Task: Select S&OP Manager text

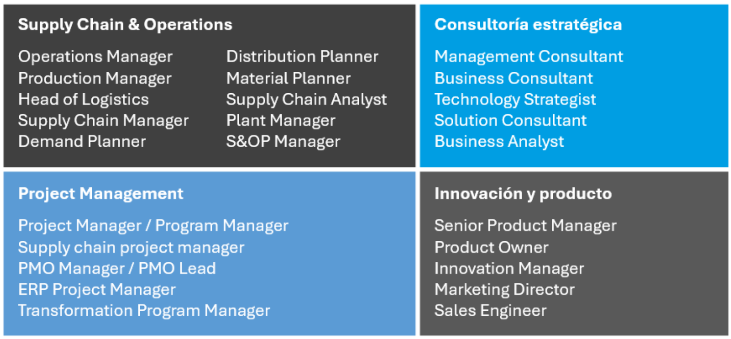Action: 283,142
